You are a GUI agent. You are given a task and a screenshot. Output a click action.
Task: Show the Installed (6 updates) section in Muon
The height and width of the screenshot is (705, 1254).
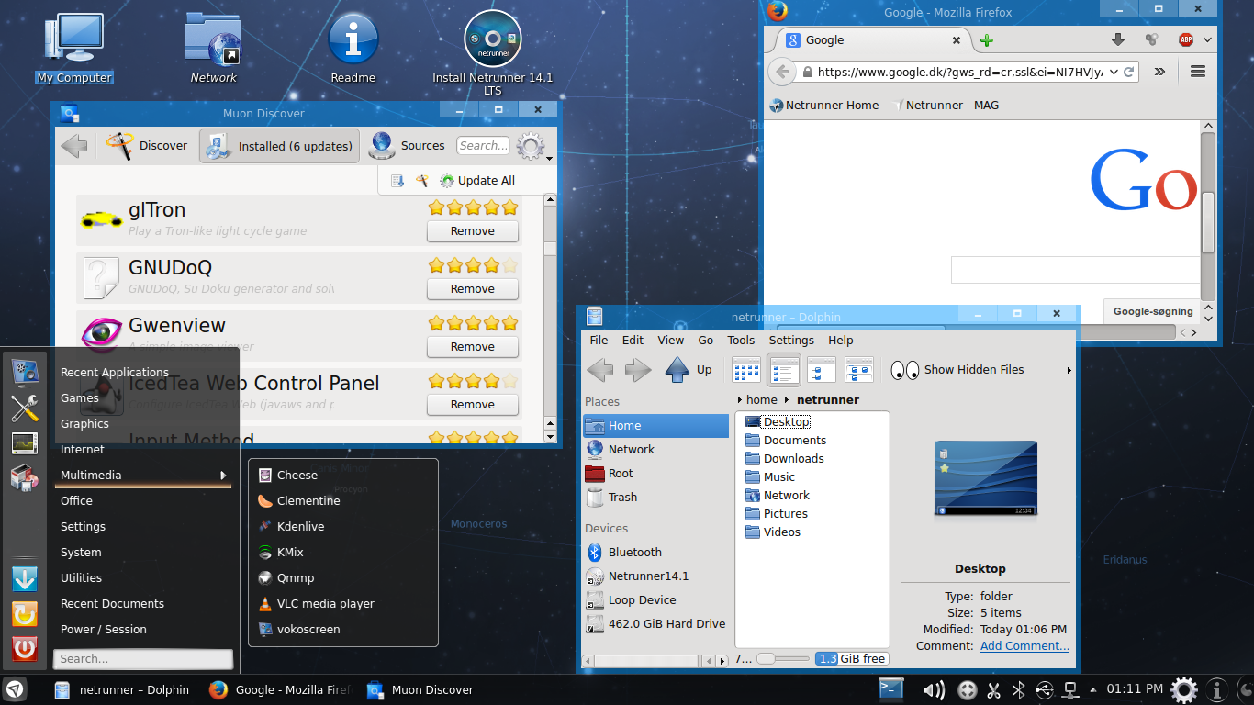[279, 146]
